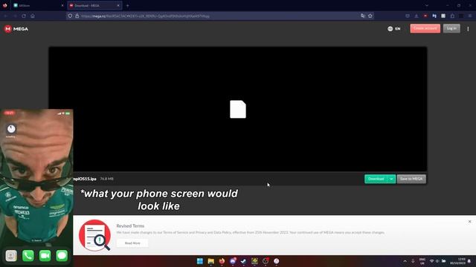Image resolution: width=476 pixels, height=267 pixels.
Task: Close the first browser tab
Action: click(x=62, y=5)
